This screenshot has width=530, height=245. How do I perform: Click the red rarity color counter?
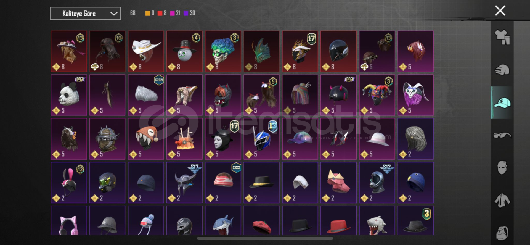click(x=162, y=13)
